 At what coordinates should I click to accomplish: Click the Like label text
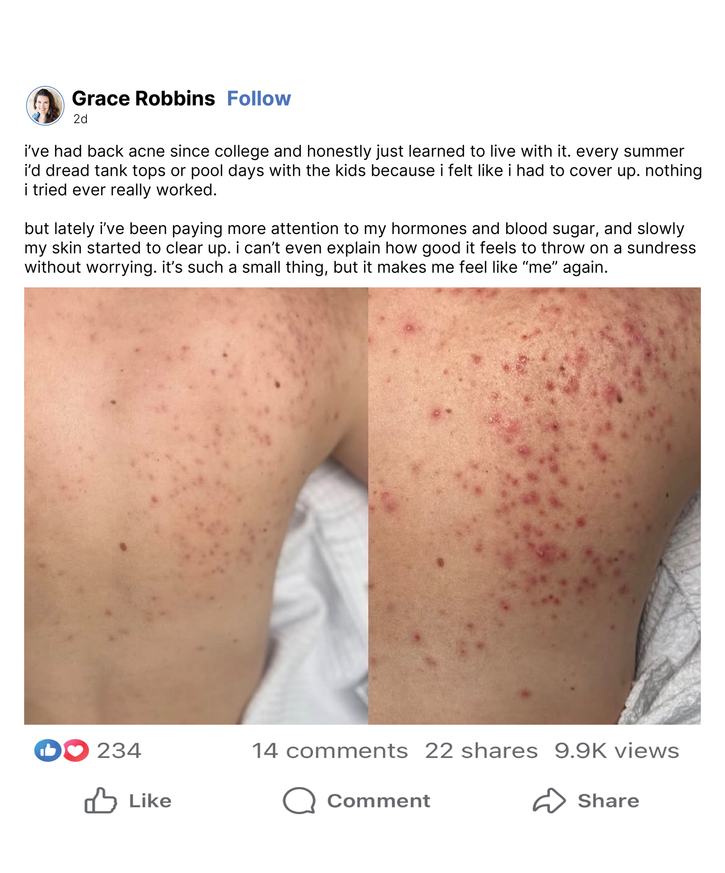click(x=150, y=801)
